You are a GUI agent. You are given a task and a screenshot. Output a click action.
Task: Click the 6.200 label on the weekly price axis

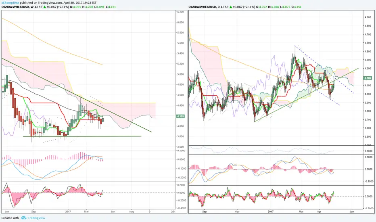180,12
